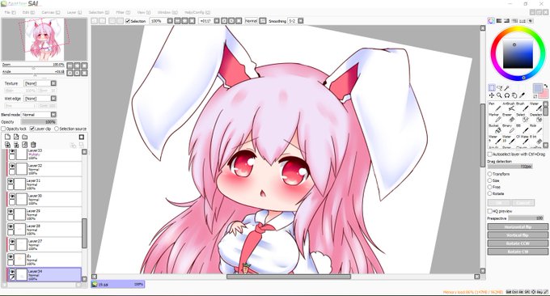Screen dimensions: 550x296
Task: Select the Move tool
Action: click(492, 95)
